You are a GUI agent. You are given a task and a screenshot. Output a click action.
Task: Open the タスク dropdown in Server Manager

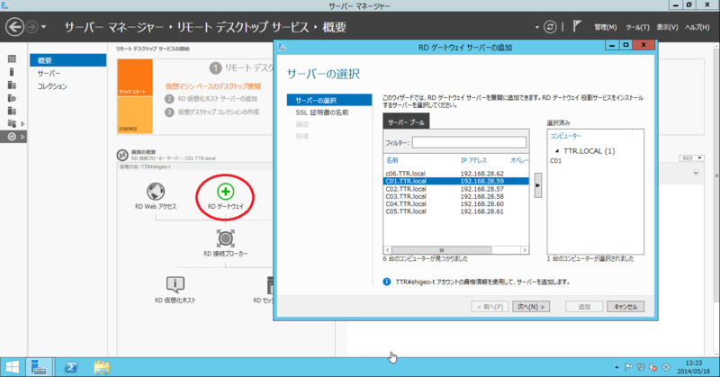[x=691, y=158]
